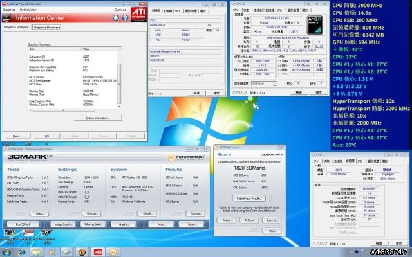This screenshot has width=412, height=257.
Task: Click the left arrow of the horizontal list scrollbar
Action: [30, 111]
